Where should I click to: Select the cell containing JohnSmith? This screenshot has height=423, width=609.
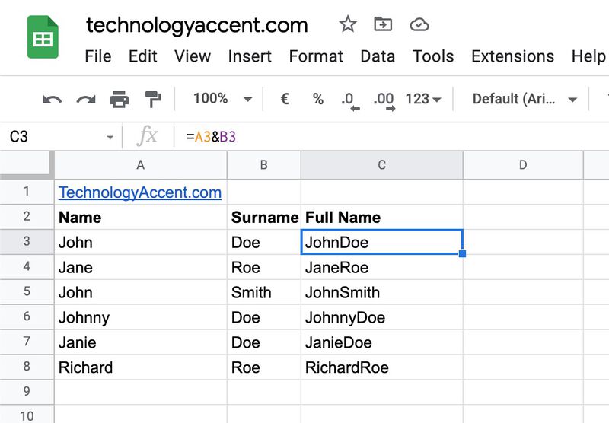point(382,292)
